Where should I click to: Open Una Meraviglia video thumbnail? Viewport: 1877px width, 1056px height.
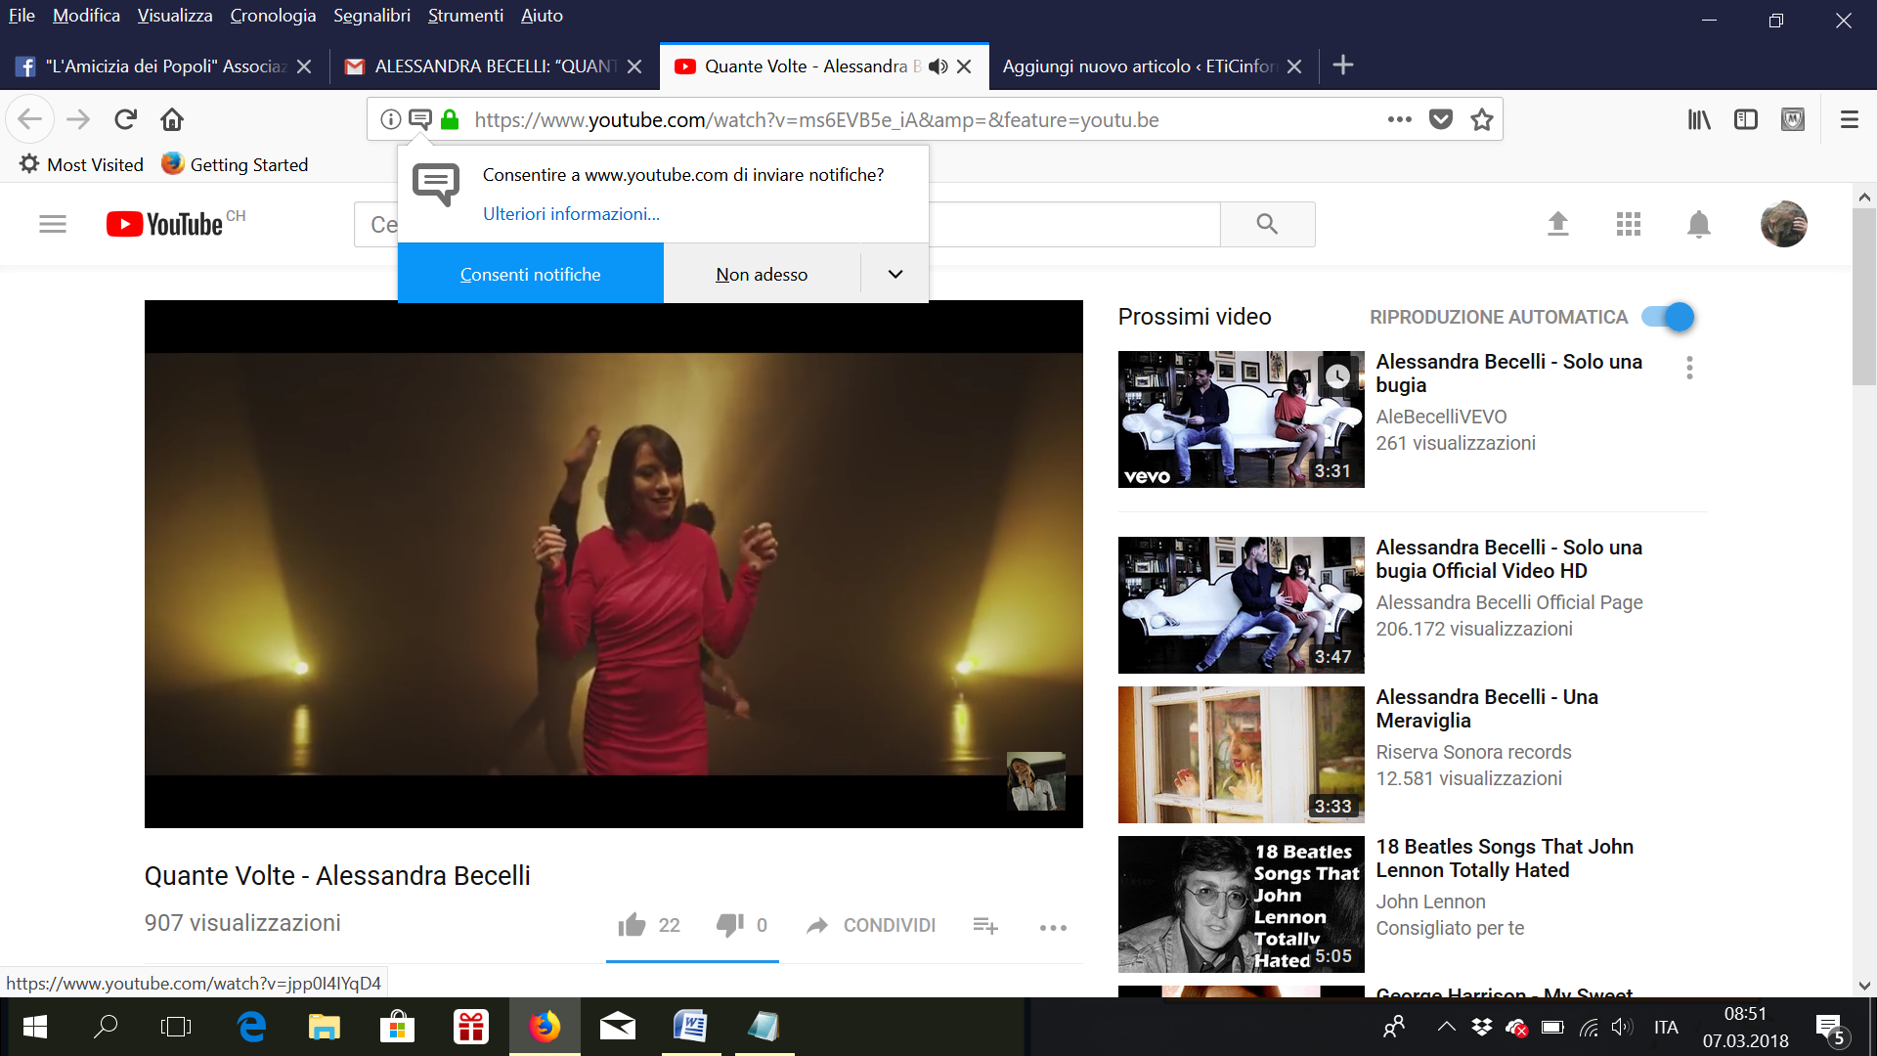(x=1242, y=755)
